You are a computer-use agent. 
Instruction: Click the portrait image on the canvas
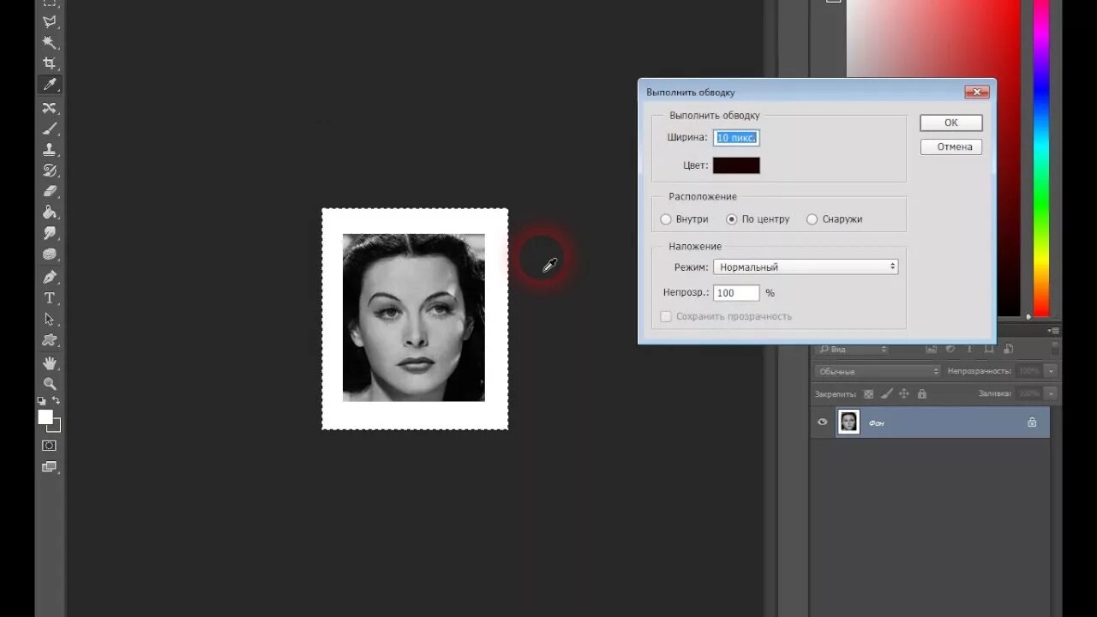[x=414, y=317]
